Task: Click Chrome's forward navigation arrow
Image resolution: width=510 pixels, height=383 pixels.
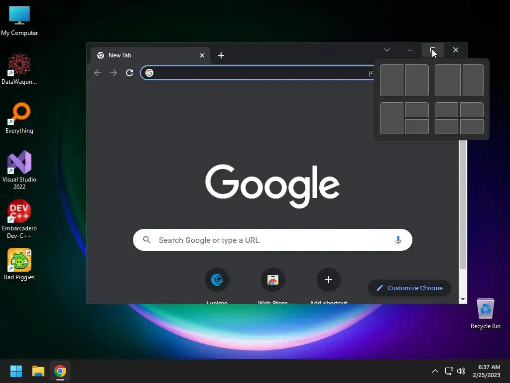Action: click(114, 73)
